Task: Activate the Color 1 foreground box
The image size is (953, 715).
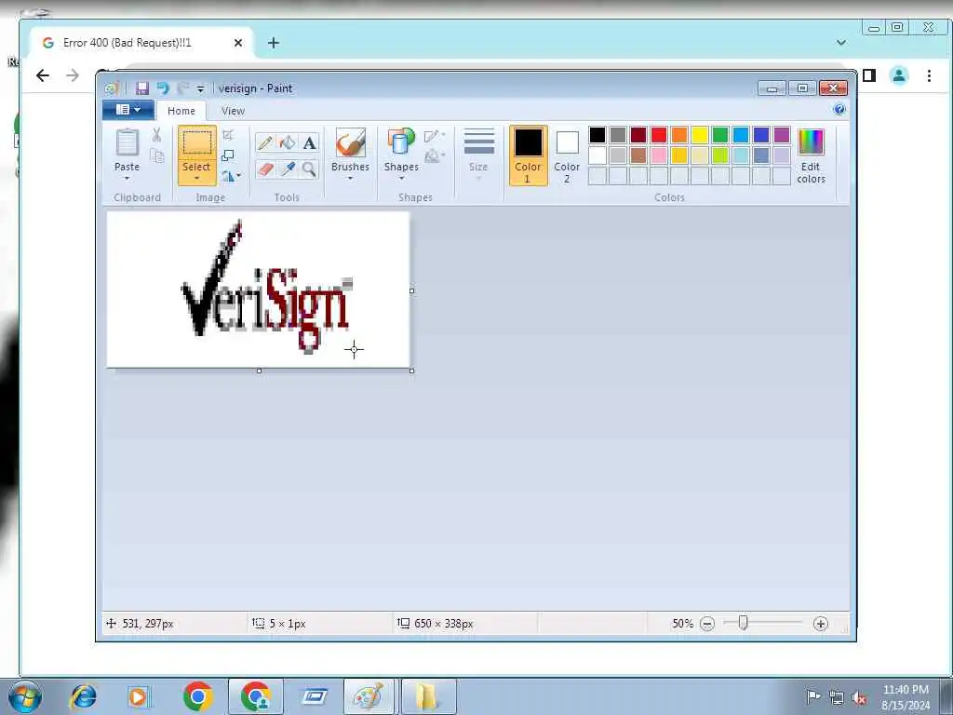Action: click(529, 155)
